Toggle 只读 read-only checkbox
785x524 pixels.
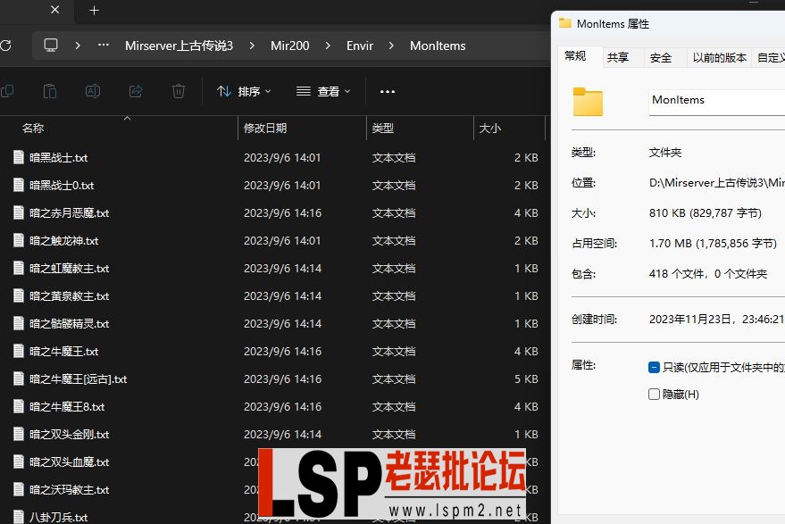tap(654, 368)
